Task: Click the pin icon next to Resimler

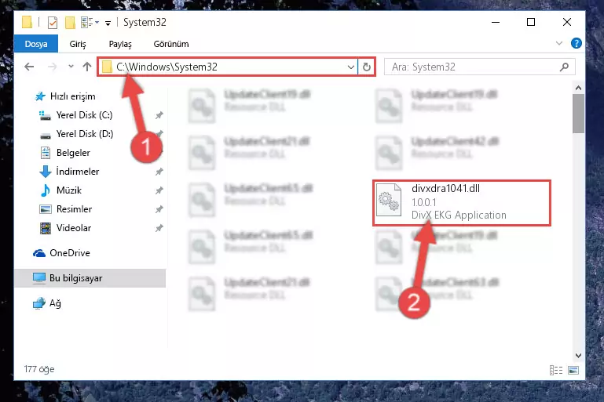Action: pos(159,209)
